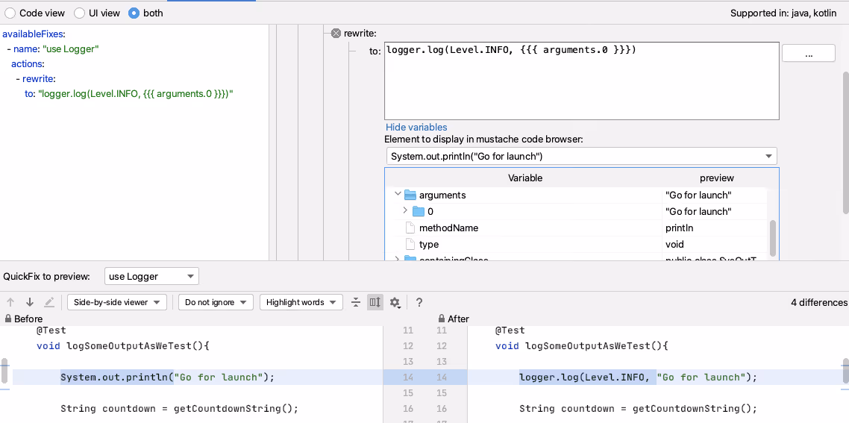Click the next difference down arrow

click(30, 302)
